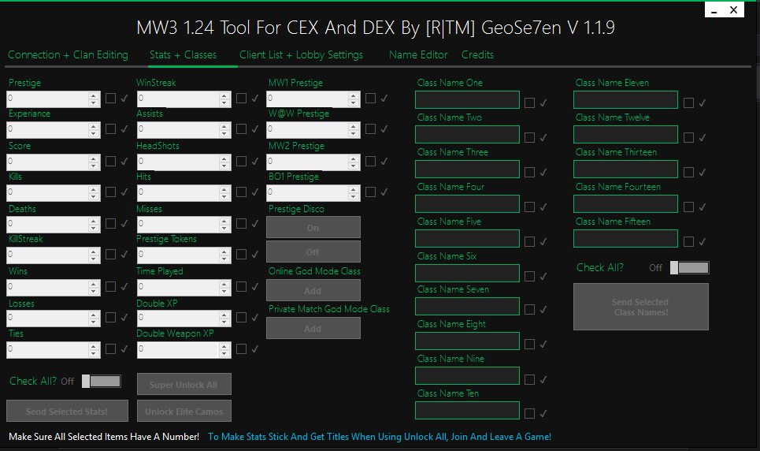Decrease the Time Played value
Viewport: 760px width, 451px height.
click(224, 291)
